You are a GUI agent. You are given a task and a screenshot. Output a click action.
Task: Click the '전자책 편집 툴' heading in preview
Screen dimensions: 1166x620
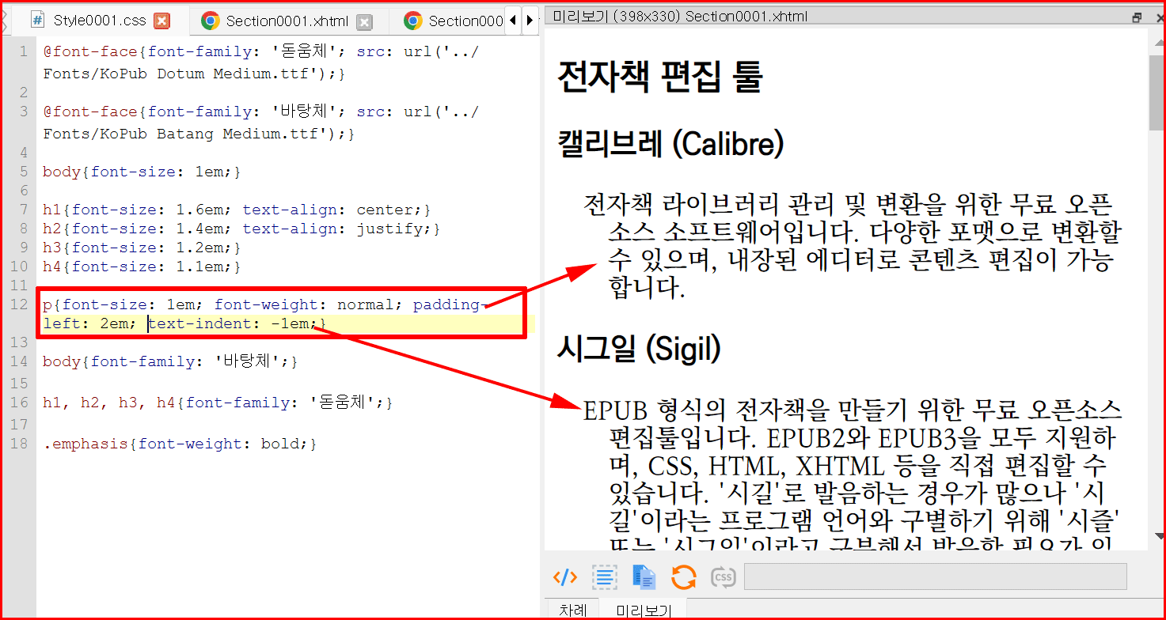tap(659, 77)
